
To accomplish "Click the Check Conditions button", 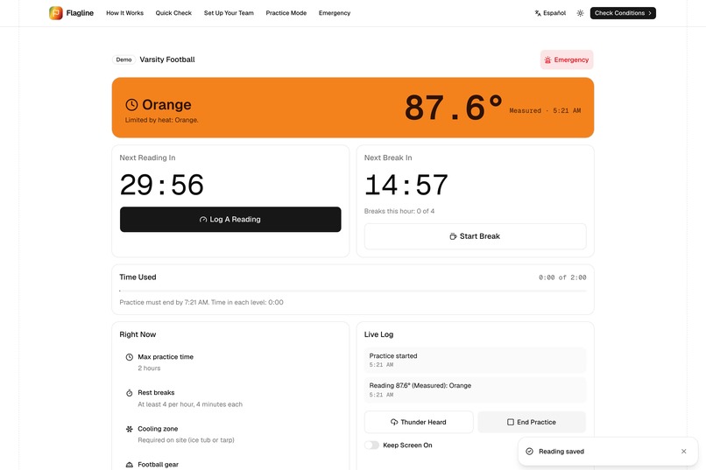I will (623, 13).
